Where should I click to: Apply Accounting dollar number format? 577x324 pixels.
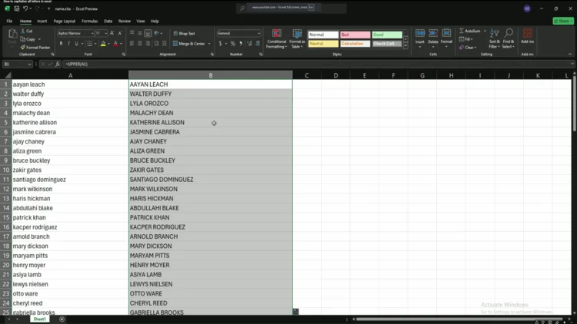click(x=221, y=44)
